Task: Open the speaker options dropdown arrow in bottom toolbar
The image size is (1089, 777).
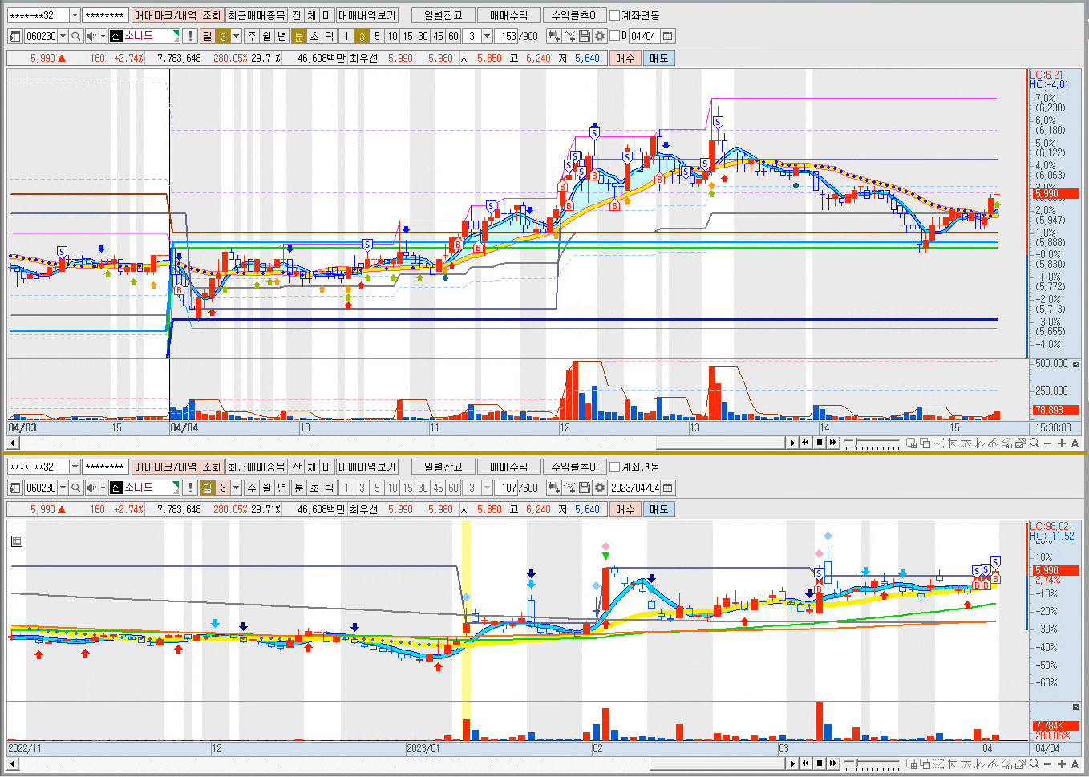Action: tap(103, 488)
